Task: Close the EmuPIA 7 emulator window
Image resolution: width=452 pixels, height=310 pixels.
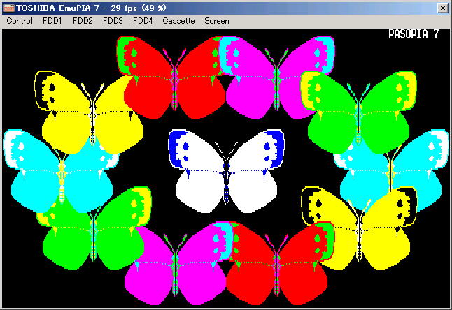Action: click(x=442, y=8)
